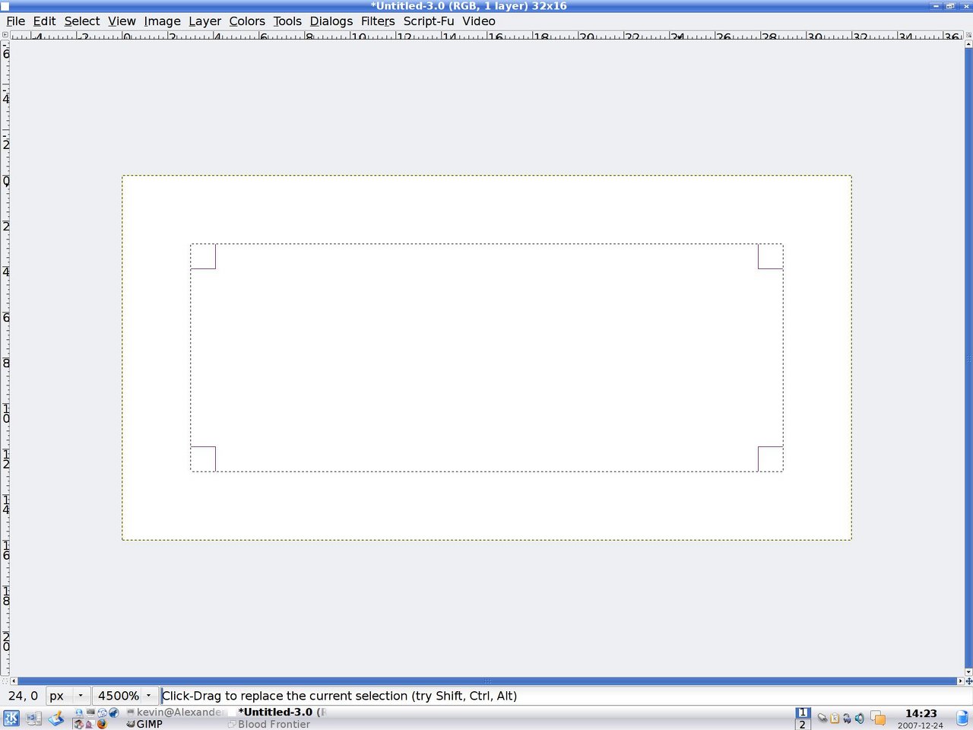Switch to the Blood Frontier taskbar entry
The height and width of the screenshot is (730, 973).
coord(272,724)
